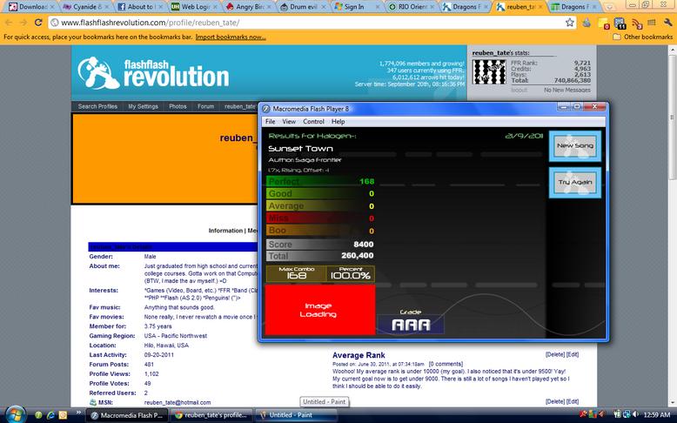Click the Try Again button
The image size is (677, 423).
(x=574, y=182)
